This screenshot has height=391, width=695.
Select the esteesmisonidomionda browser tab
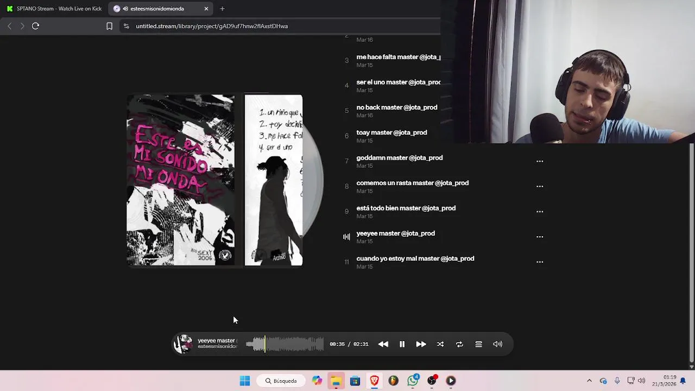[x=156, y=9]
